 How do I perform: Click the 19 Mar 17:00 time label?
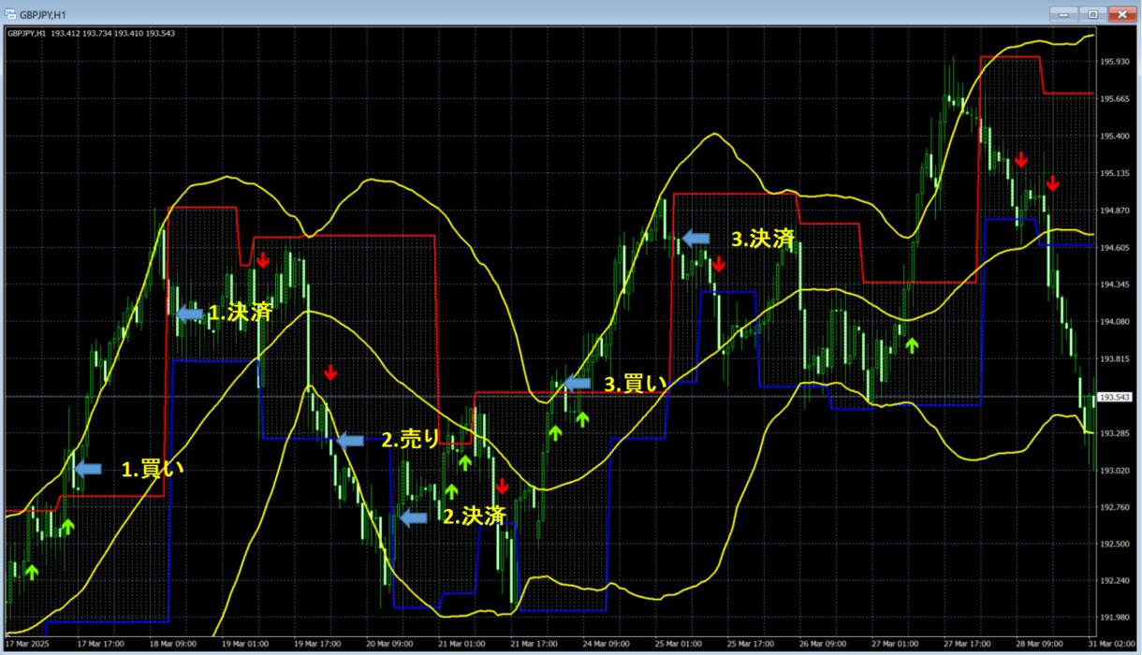317,645
